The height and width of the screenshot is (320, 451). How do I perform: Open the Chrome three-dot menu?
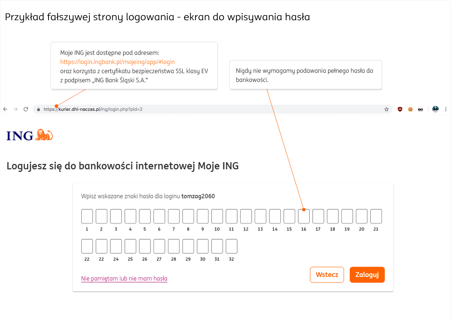click(446, 109)
